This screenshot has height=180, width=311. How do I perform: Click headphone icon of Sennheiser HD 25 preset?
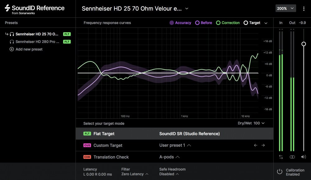coord(12,34)
